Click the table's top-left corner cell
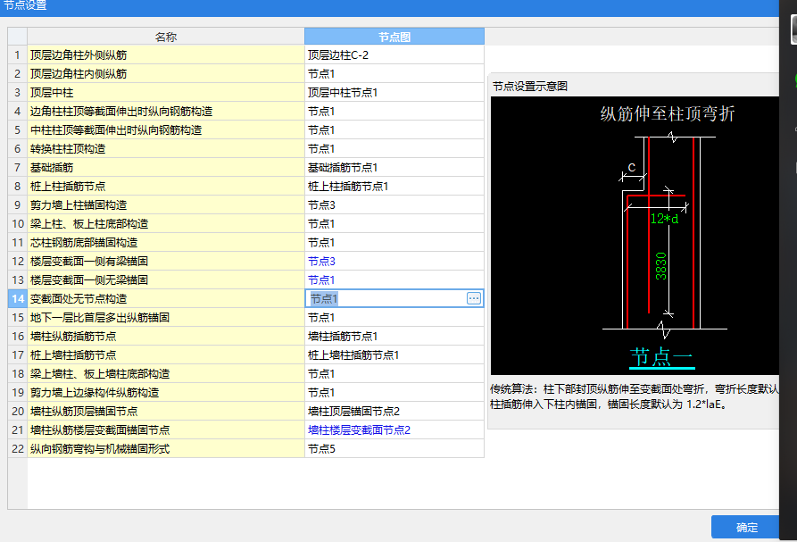This screenshot has height=542, width=797. [x=18, y=37]
